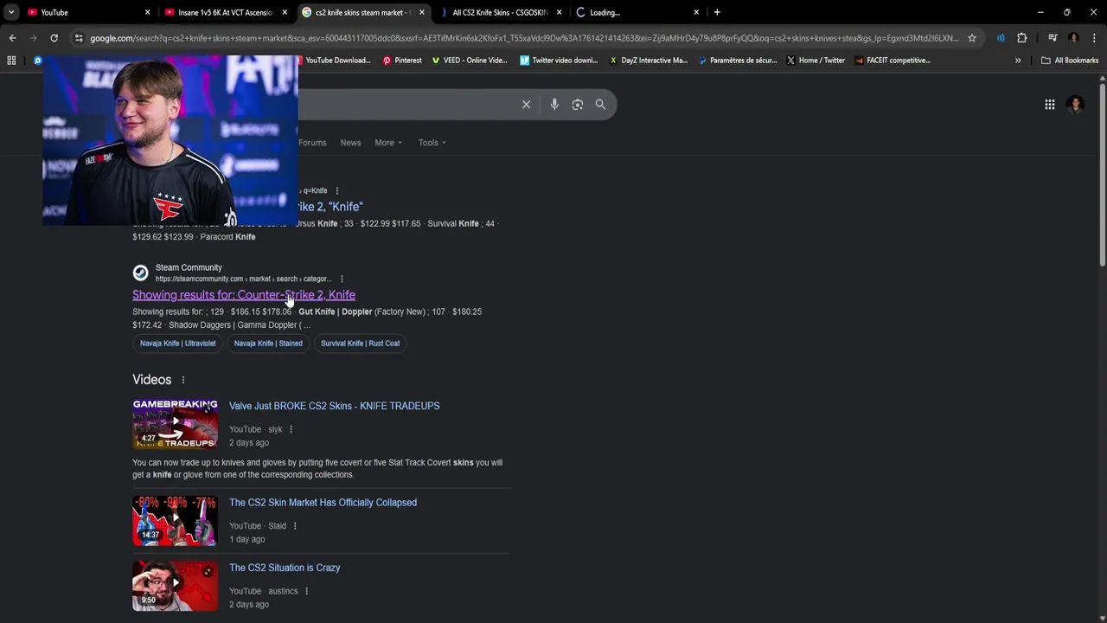Start voice search with microphone icon
The height and width of the screenshot is (623, 1107).
coord(554,105)
